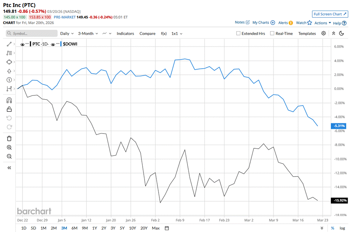Open the chart type line dropdown

tap(107, 33)
